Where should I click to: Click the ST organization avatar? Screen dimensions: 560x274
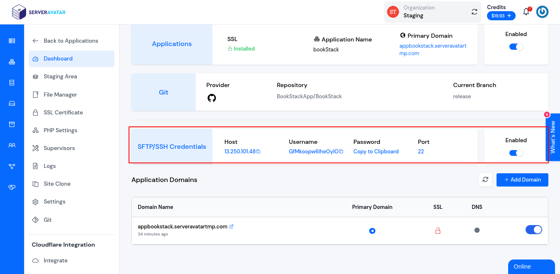point(393,12)
